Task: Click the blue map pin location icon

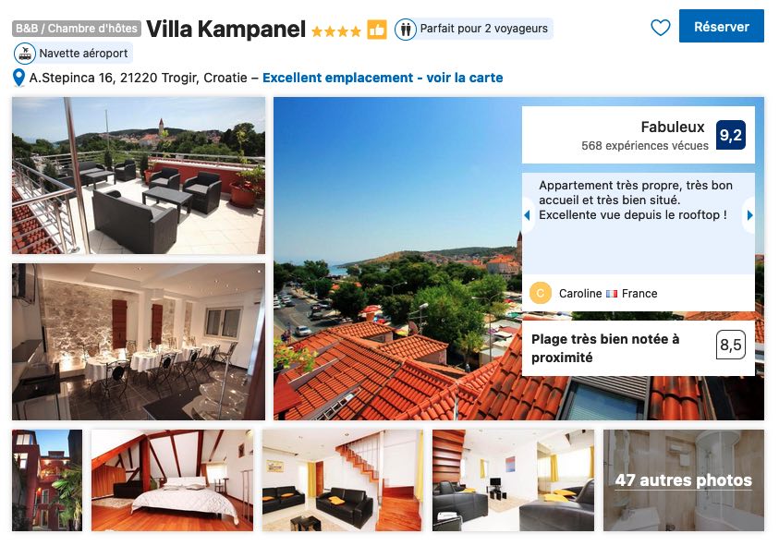Action: click(x=18, y=78)
